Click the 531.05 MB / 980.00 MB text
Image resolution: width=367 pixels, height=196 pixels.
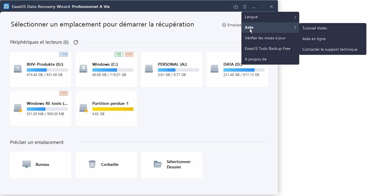(45, 114)
